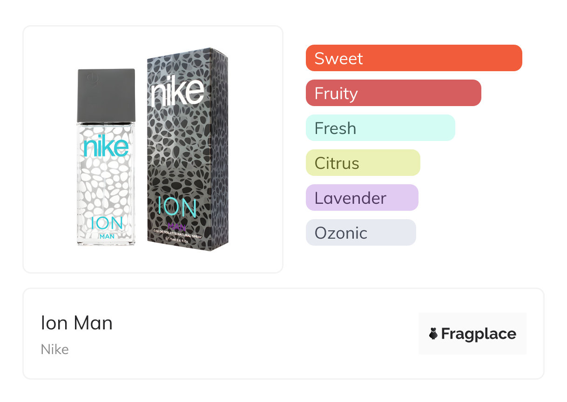
Task: Choose the Fresh accord bar
Action: point(380,128)
